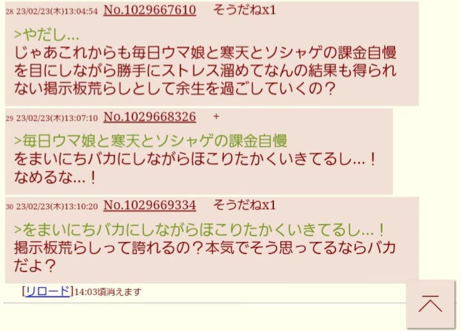Viewport: 461px width, 331px height.
Task: Click the timestamp 23/02/23(木)13:04:54
Action: click(57, 12)
